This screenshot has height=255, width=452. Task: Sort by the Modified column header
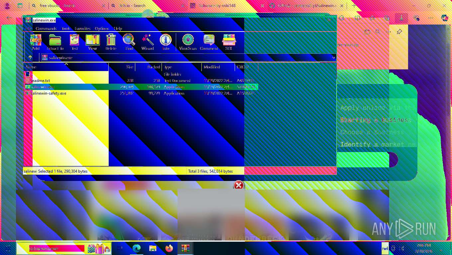218,67
